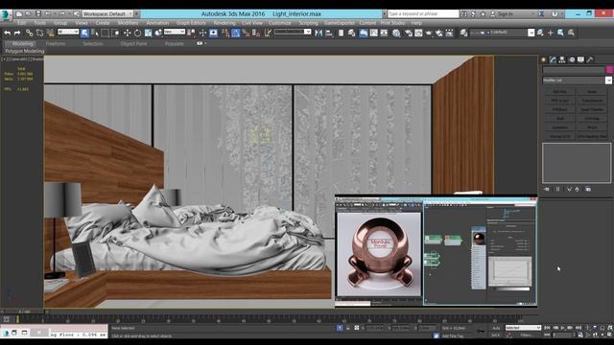Click Configure Modifier Sets icon
The height and width of the screenshot is (345, 614).
588,190
